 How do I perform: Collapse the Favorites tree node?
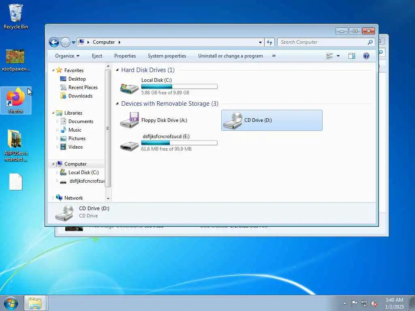pos(53,70)
